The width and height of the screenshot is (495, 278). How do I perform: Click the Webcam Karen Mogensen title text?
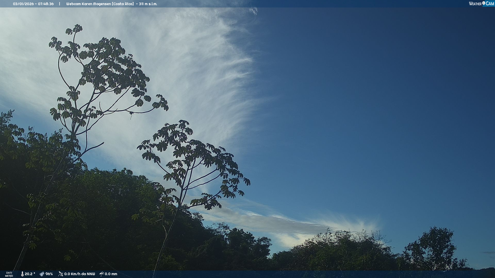coord(88,4)
